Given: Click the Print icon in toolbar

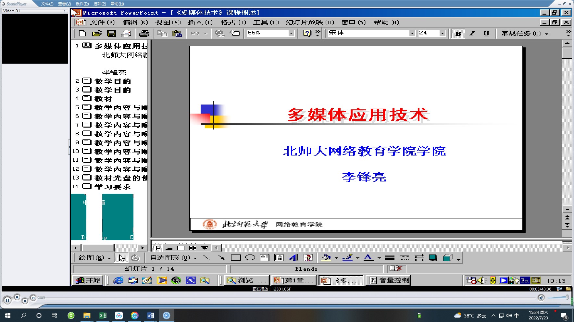Looking at the screenshot, I should (x=126, y=33).
